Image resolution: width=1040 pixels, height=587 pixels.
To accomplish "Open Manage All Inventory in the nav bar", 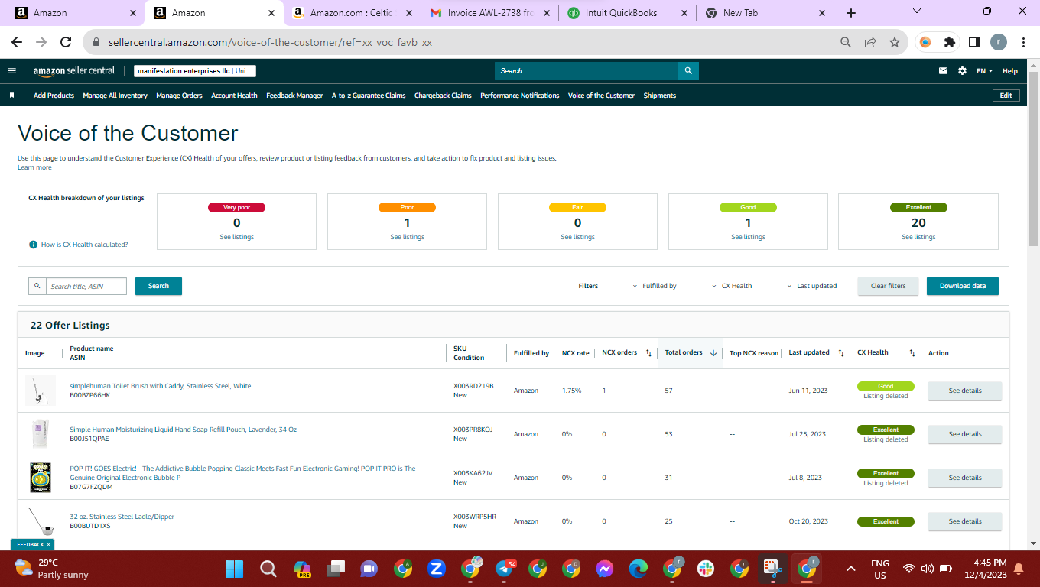I will [115, 96].
